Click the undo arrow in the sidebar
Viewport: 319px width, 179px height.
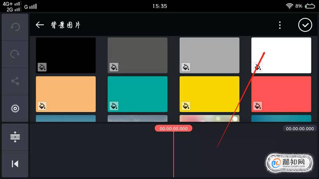coord(15,27)
